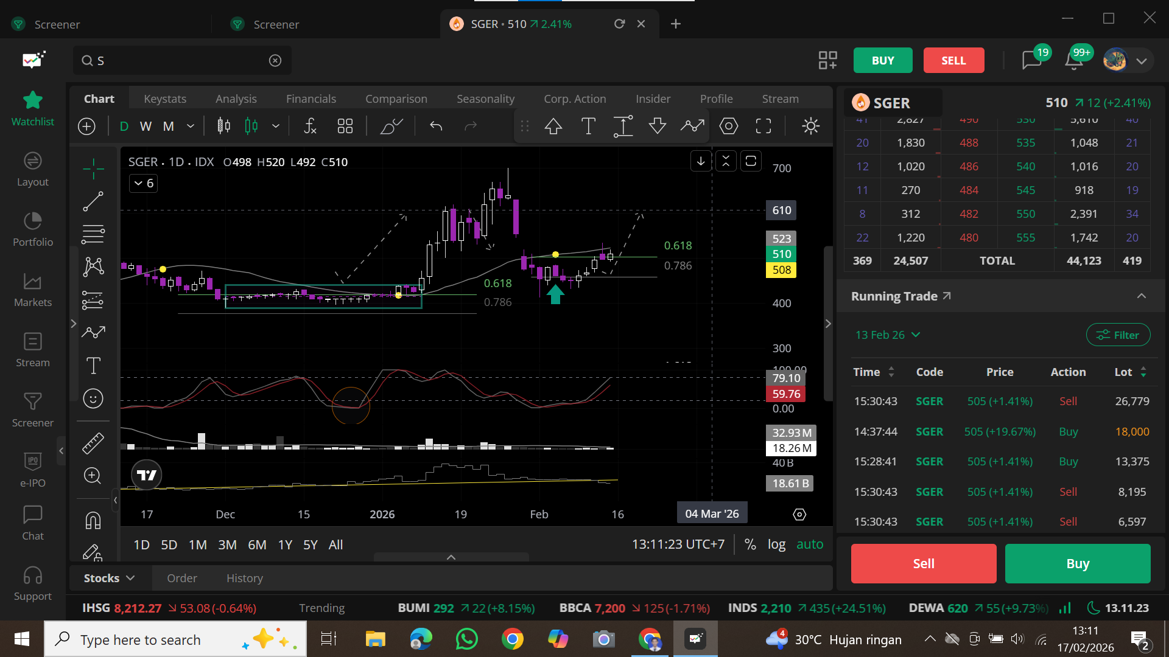Open the ruler measure tool

click(x=93, y=443)
